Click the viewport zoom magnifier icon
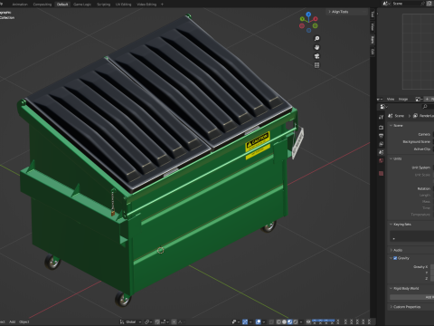 [316, 39]
